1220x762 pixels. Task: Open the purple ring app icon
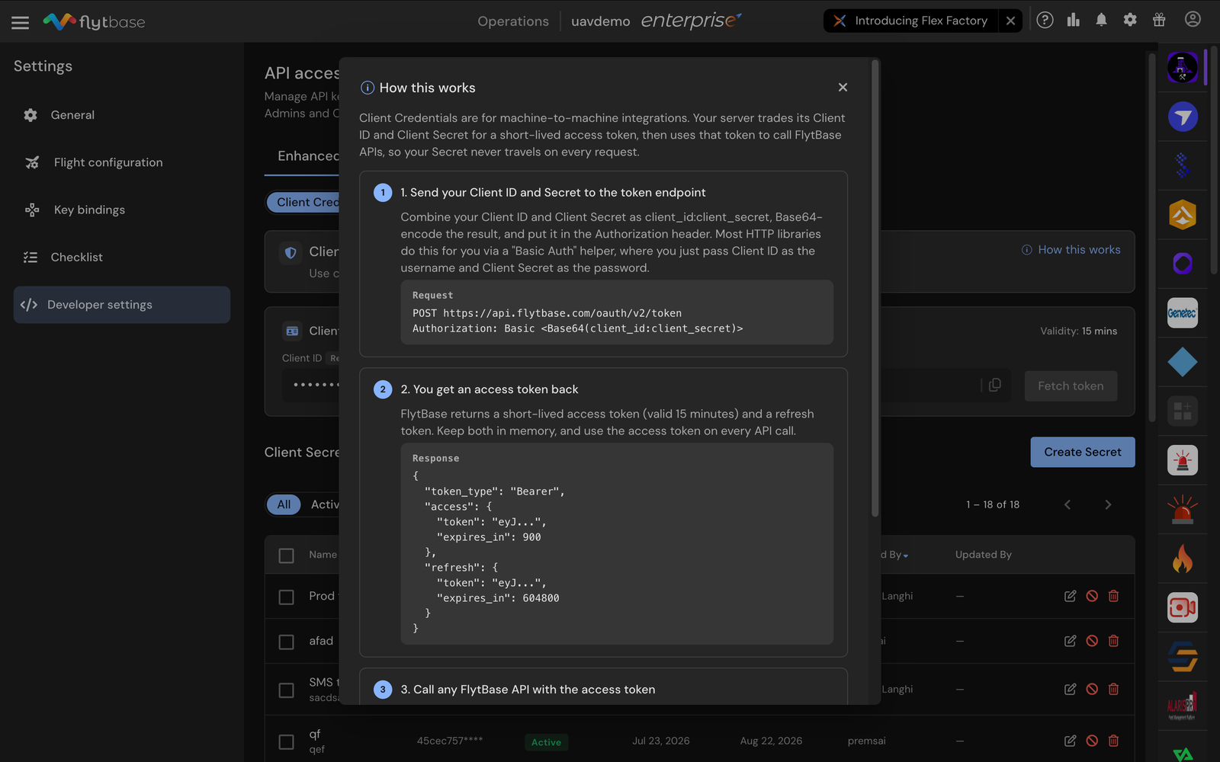click(x=1183, y=264)
